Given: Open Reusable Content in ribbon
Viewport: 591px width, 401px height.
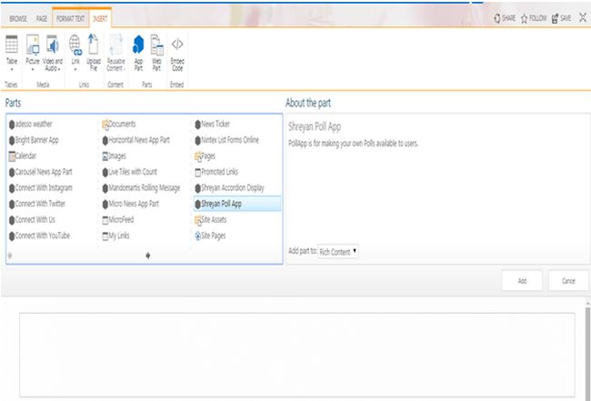Looking at the screenshot, I should click(x=115, y=53).
